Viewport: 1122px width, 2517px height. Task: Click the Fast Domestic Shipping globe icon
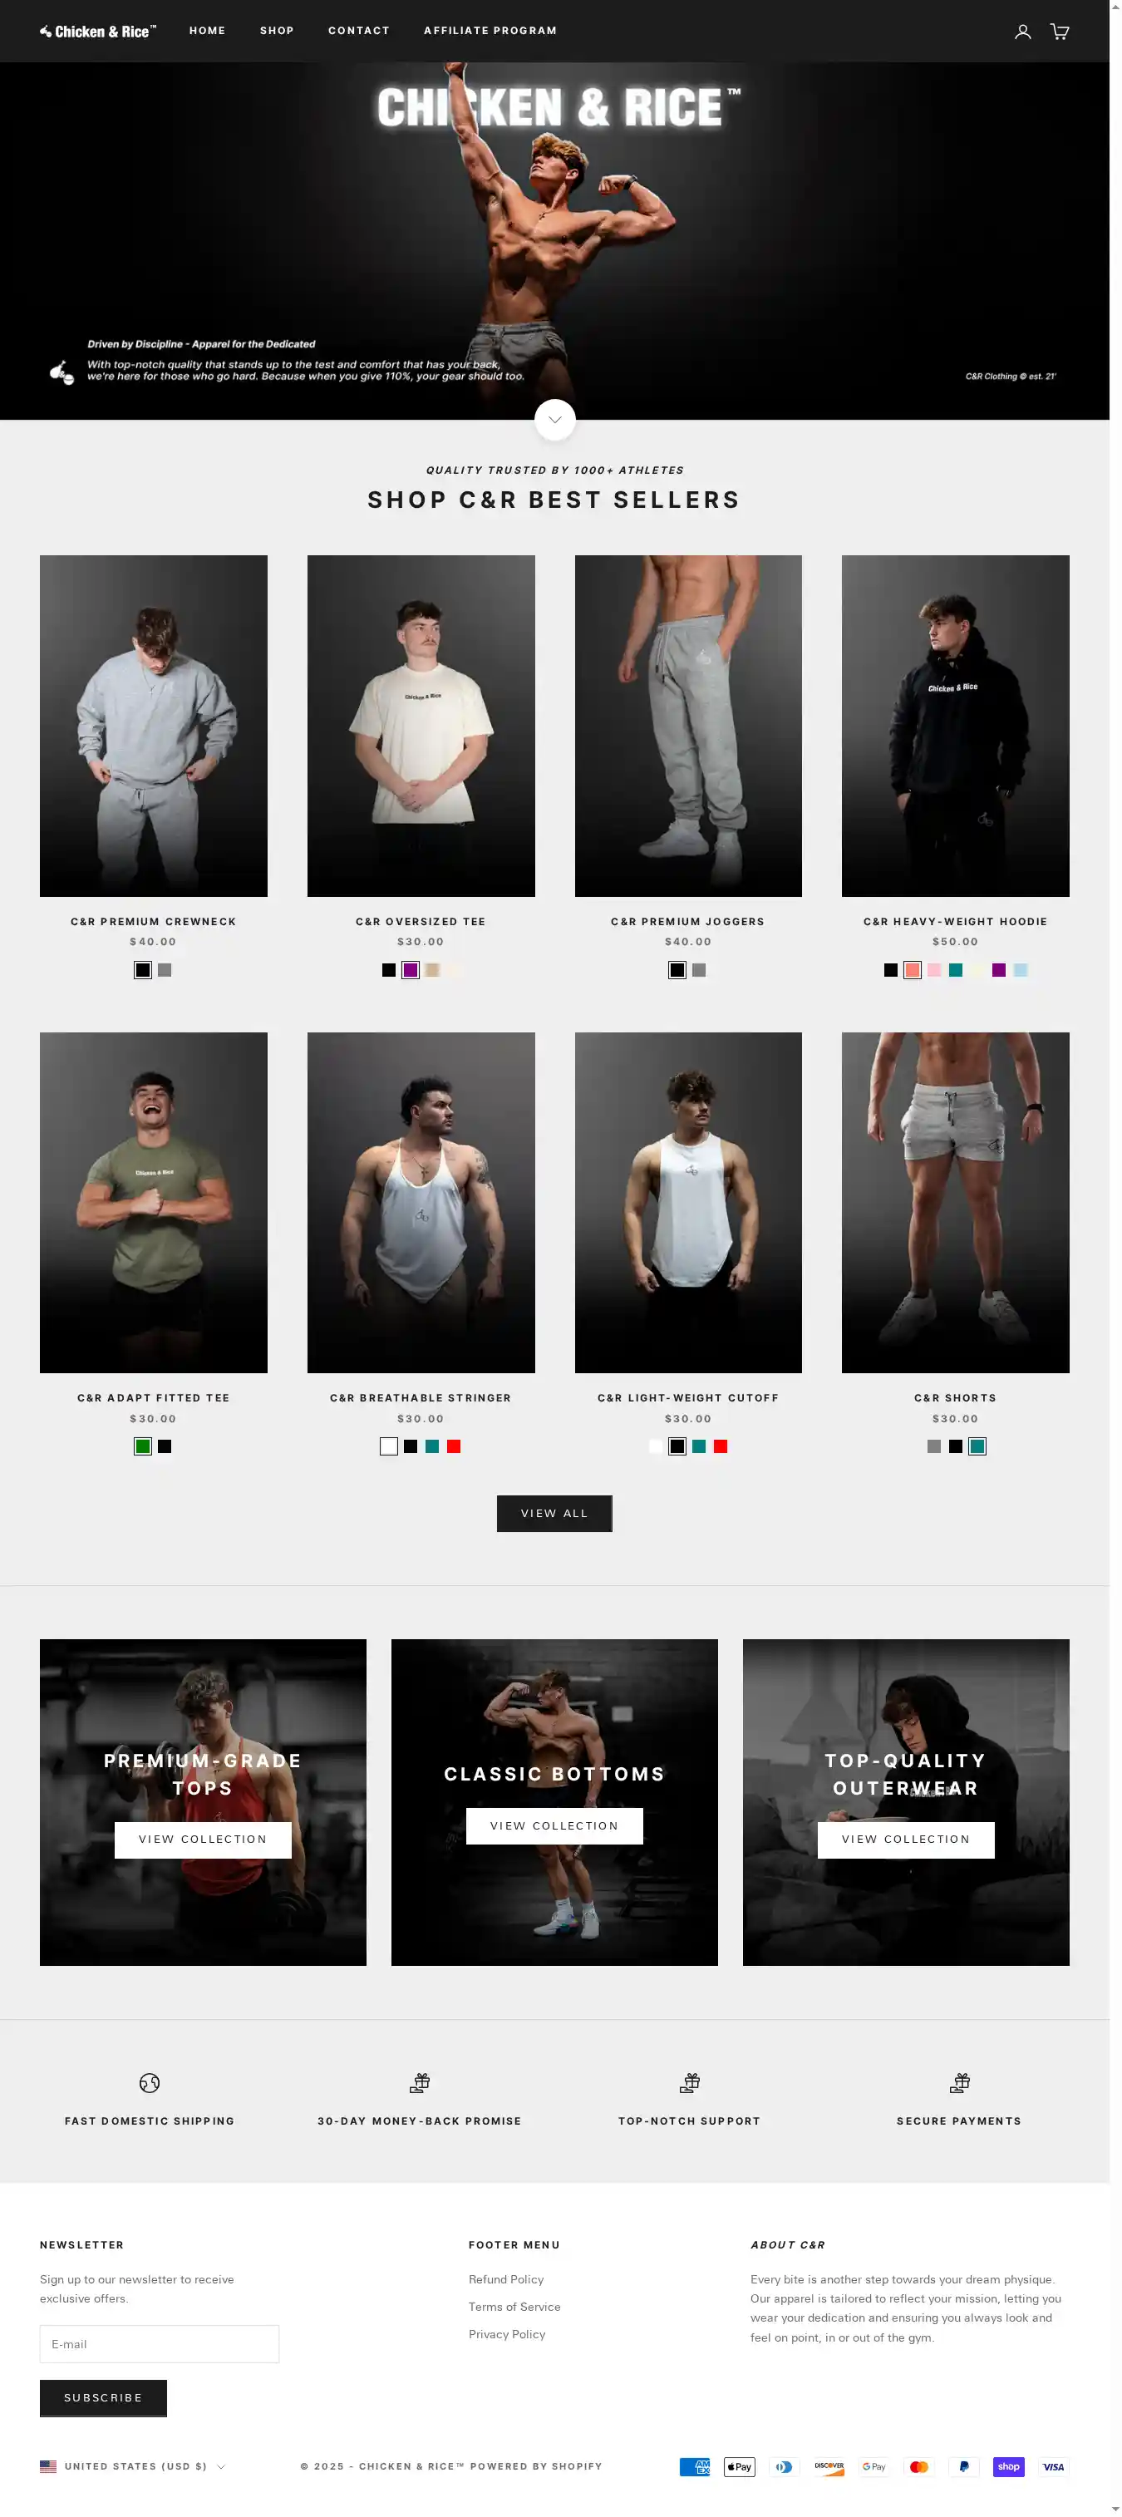pos(150,2083)
